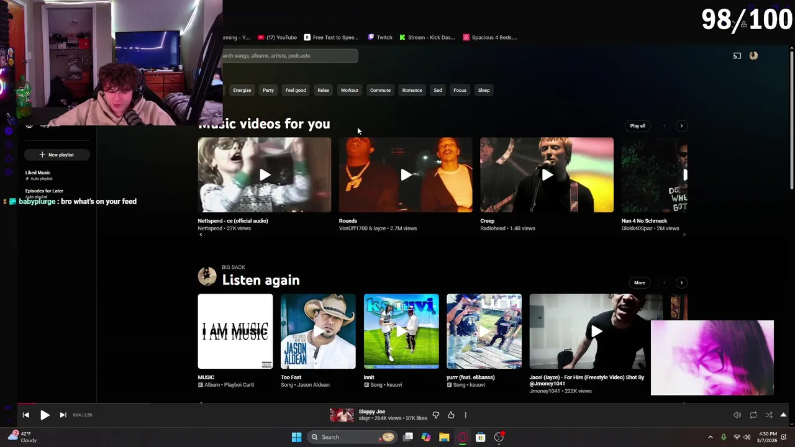The width and height of the screenshot is (795, 447).
Task: Switch to the Free Text to Speech tab
Action: tap(331, 37)
